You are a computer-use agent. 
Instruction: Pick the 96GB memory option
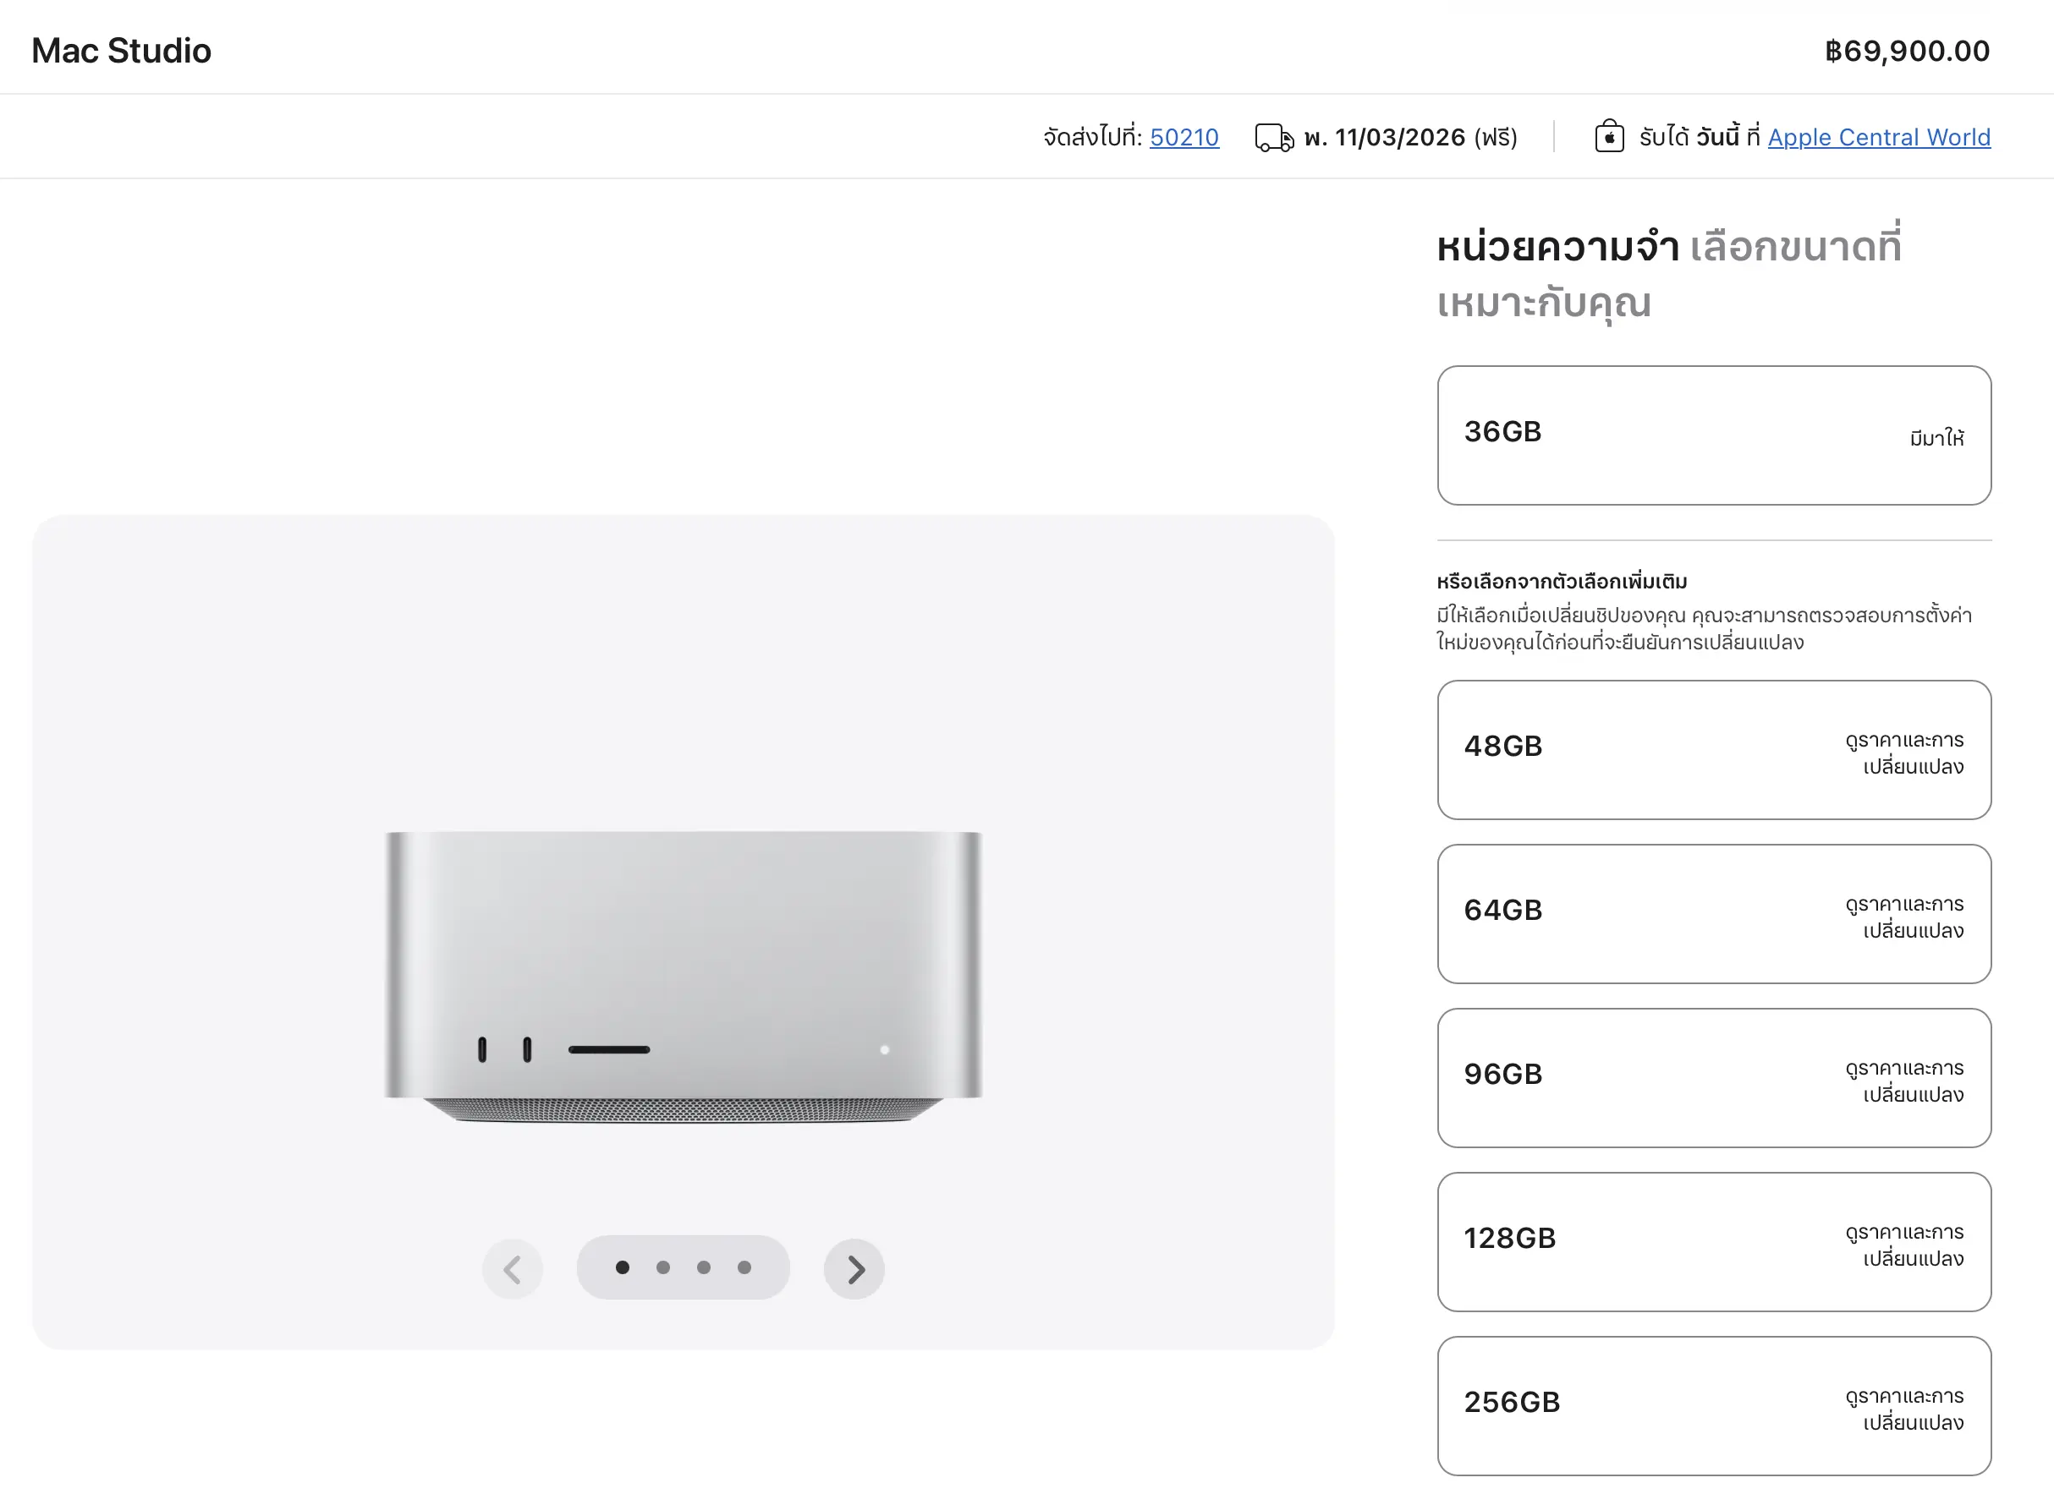(x=1713, y=1078)
